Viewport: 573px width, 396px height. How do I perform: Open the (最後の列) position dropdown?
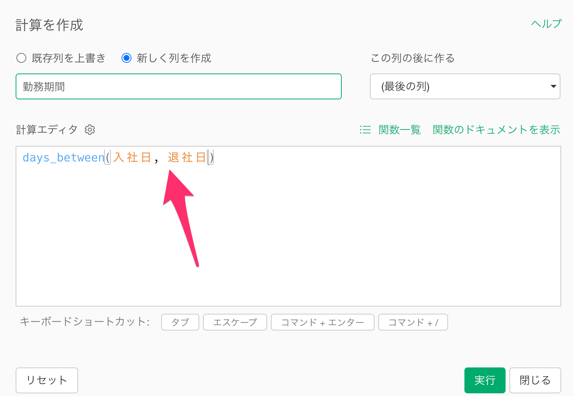coord(465,86)
